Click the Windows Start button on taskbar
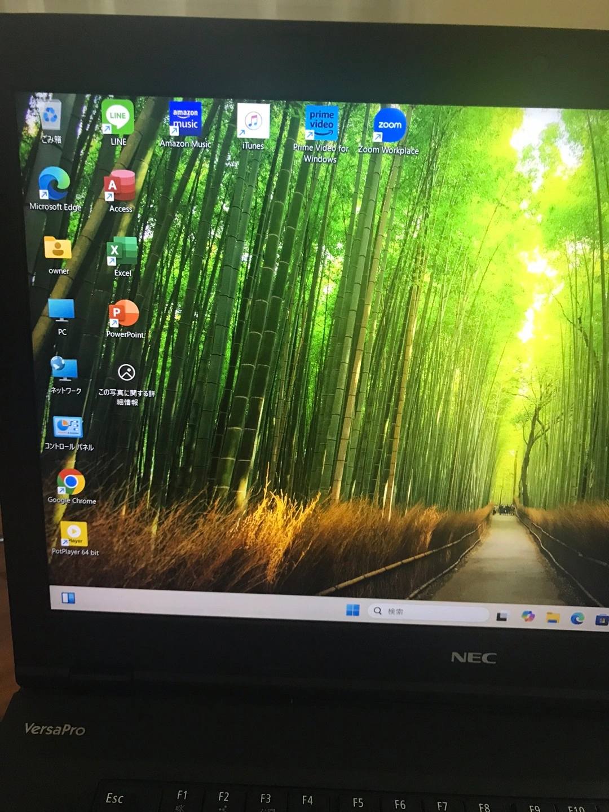The height and width of the screenshot is (812, 609). coord(353,610)
